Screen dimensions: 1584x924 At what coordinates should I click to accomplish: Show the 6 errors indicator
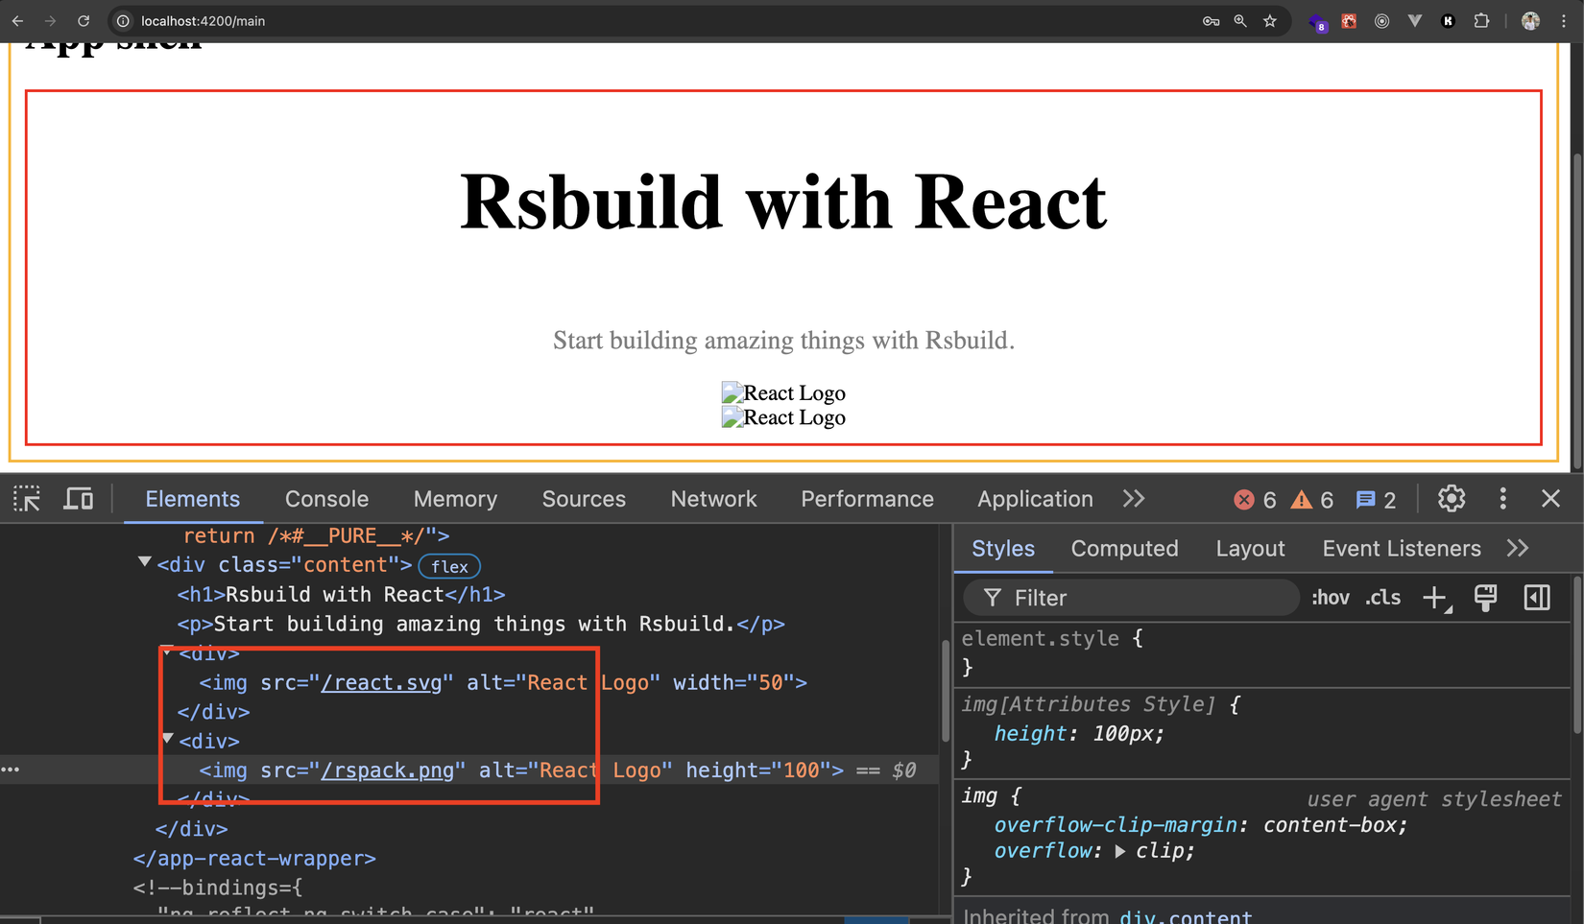click(x=1255, y=500)
